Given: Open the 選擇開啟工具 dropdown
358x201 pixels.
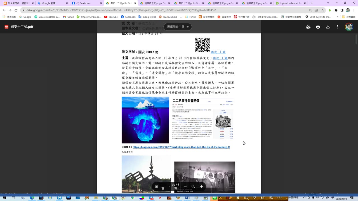Looking at the screenshot, I should (178, 27).
